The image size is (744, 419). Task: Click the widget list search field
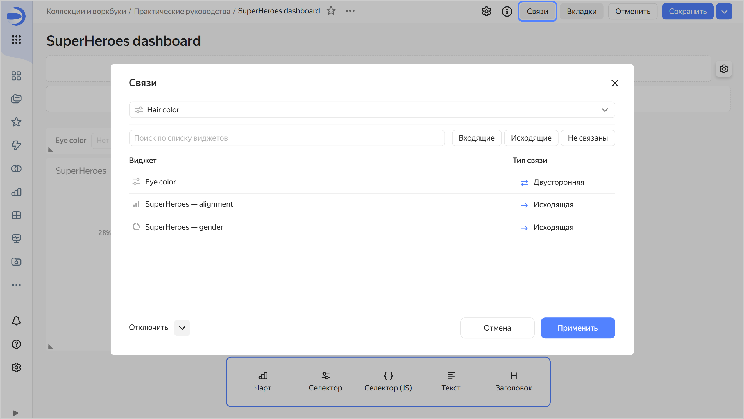287,138
